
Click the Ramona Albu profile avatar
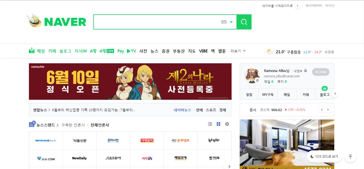252,76
